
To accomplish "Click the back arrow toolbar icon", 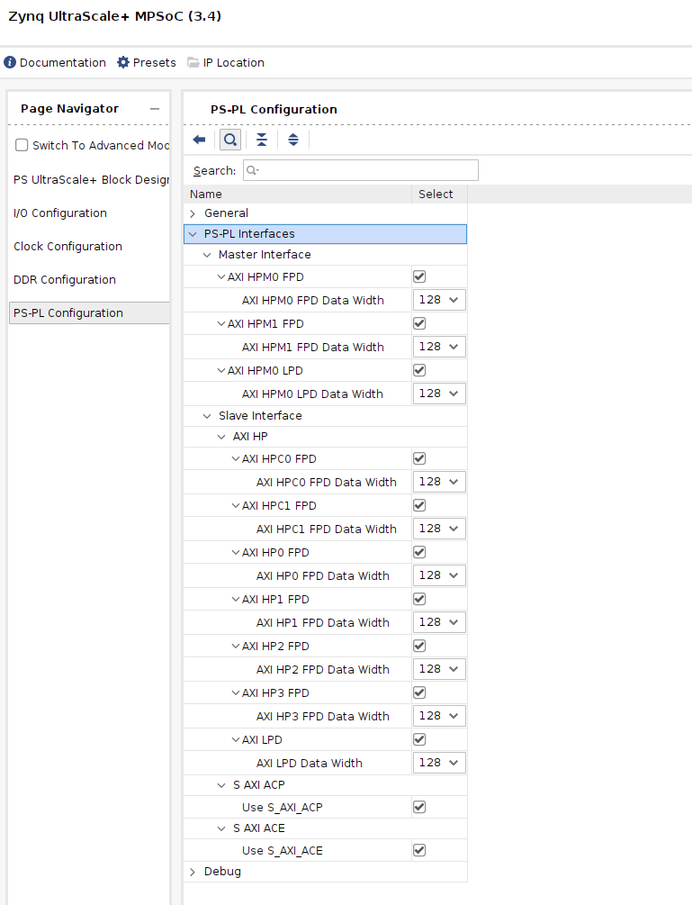I will click(x=199, y=140).
